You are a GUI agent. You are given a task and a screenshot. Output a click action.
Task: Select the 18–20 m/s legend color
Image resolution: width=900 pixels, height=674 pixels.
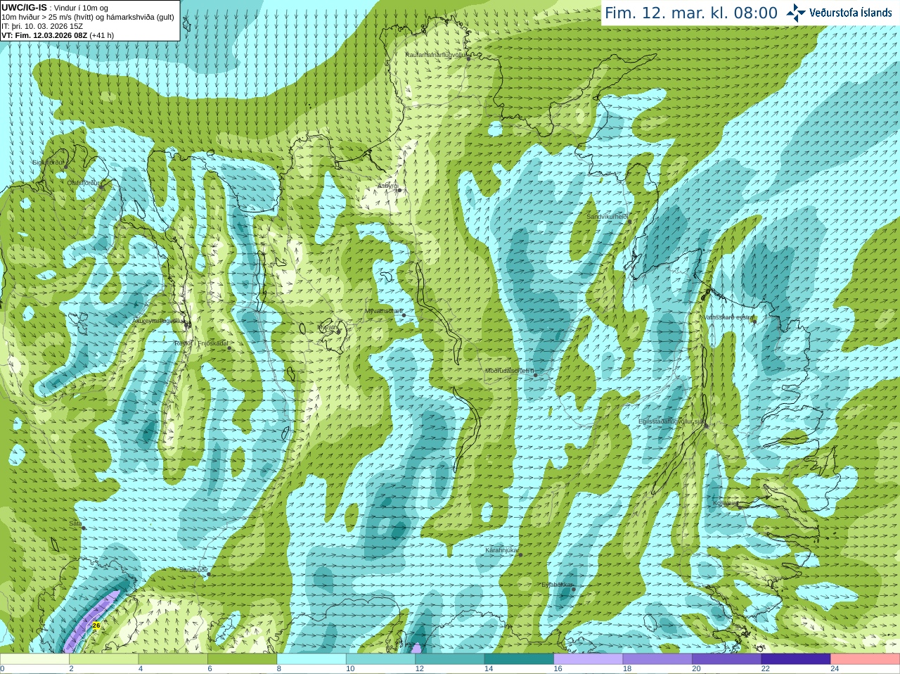pos(657,659)
